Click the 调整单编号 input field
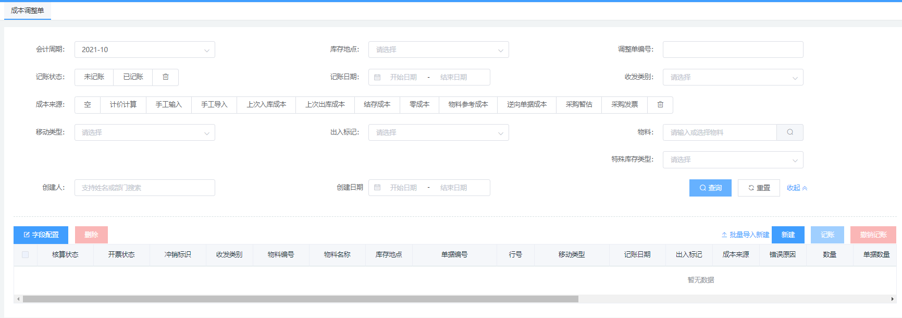The image size is (902, 318). click(x=733, y=50)
